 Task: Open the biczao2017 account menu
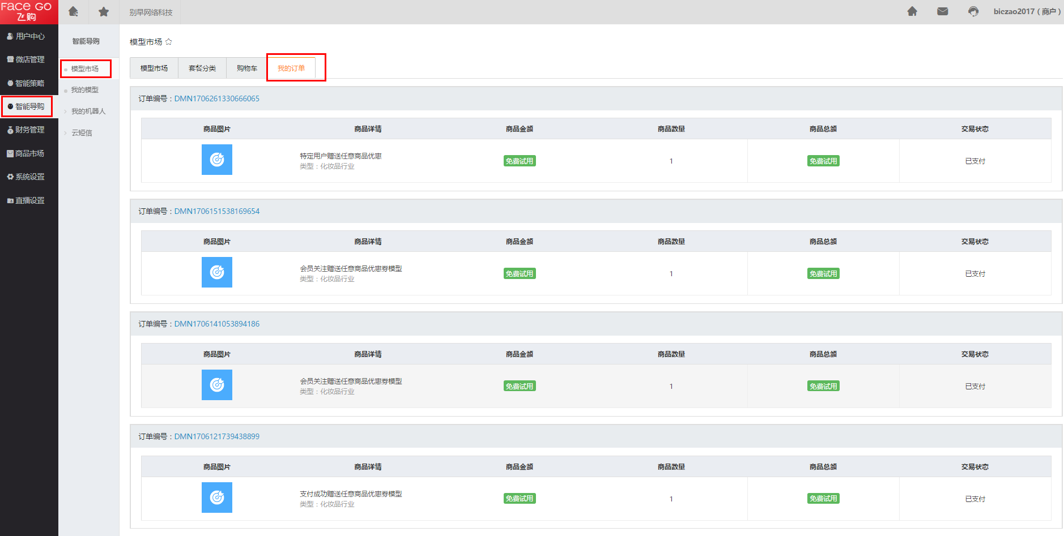(x=1027, y=11)
